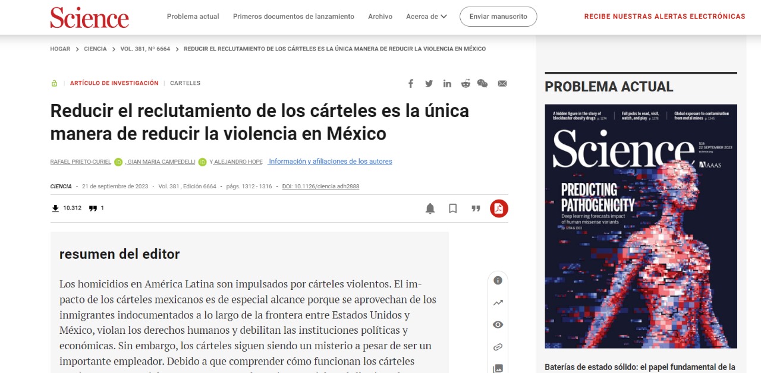Open author Gian Maria Campedelli
This screenshot has height=373, width=761.
pos(161,162)
